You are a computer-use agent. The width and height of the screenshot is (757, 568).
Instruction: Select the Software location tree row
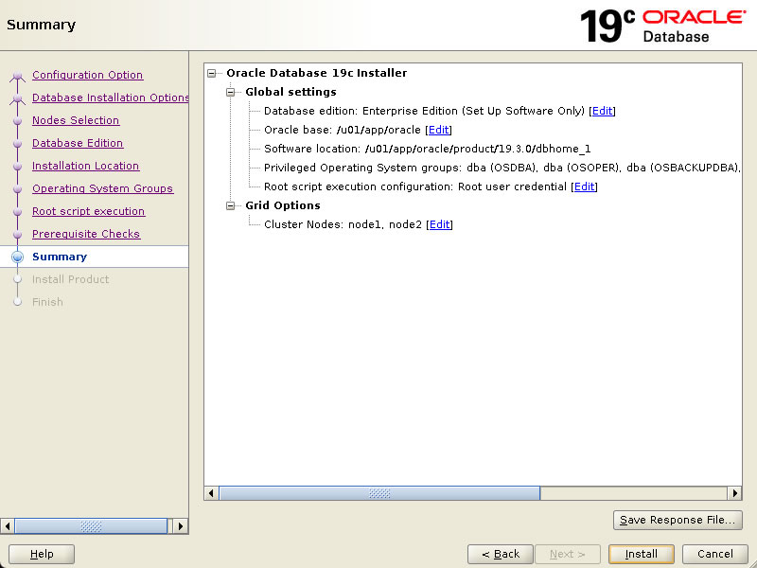(x=428, y=149)
